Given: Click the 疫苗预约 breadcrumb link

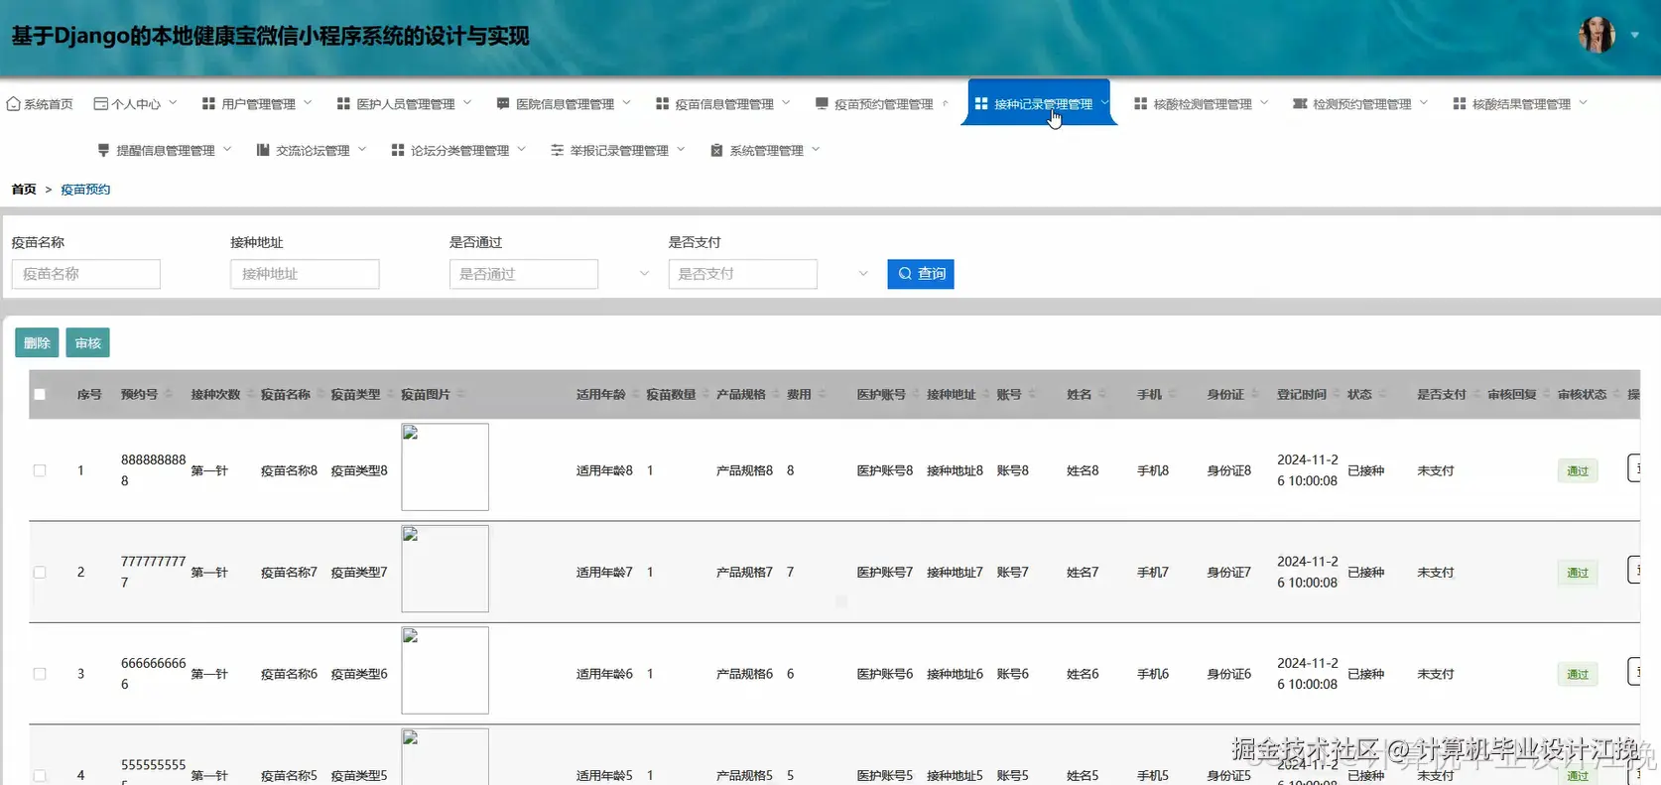Looking at the screenshot, I should click(85, 190).
